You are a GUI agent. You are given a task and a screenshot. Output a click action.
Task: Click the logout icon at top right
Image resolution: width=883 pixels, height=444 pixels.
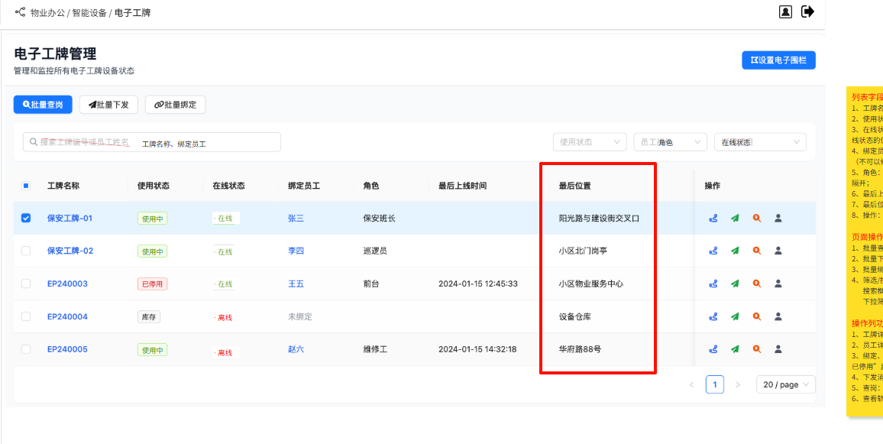807,11
